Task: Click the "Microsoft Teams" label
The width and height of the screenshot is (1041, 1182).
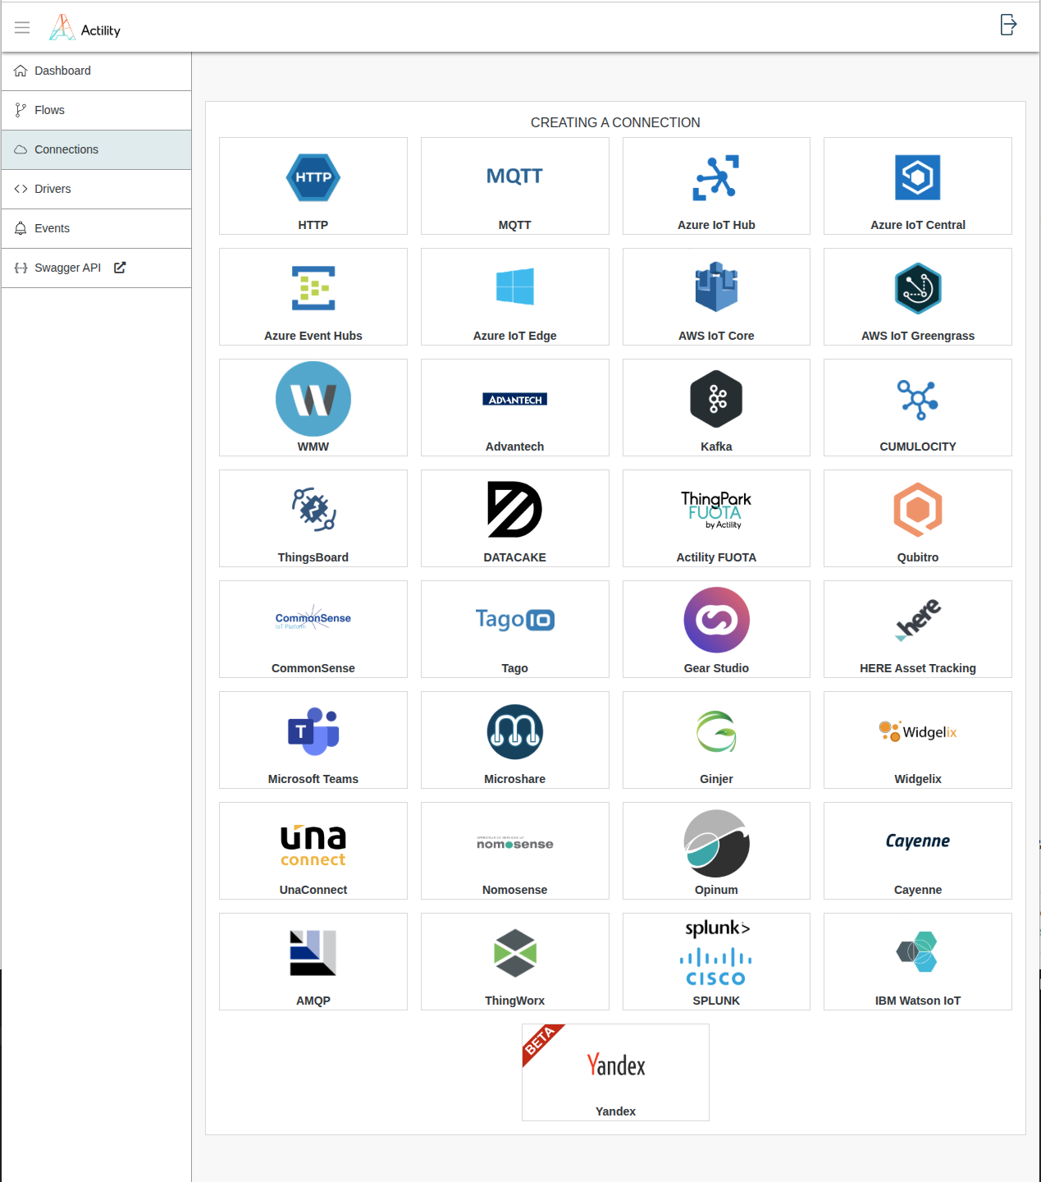Action: 313,779
